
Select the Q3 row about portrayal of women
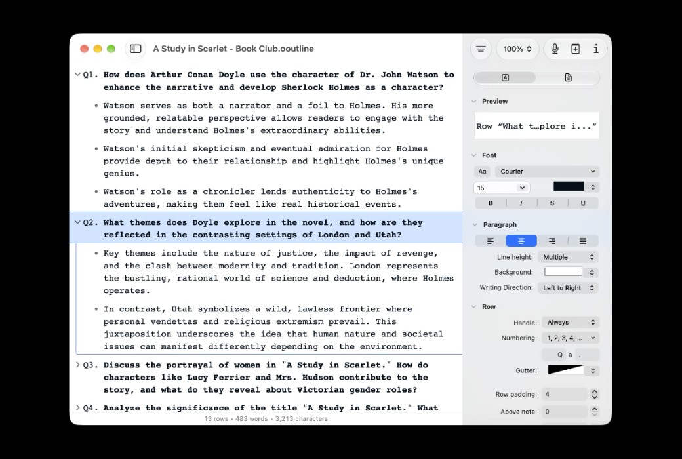pos(266,377)
